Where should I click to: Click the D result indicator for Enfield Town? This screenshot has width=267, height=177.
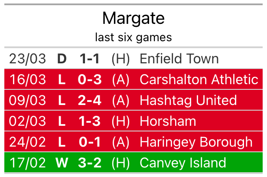point(62,59)
